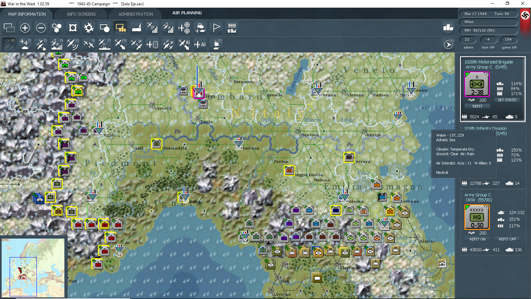Click the F12 end turn arrow

(448, 44)
